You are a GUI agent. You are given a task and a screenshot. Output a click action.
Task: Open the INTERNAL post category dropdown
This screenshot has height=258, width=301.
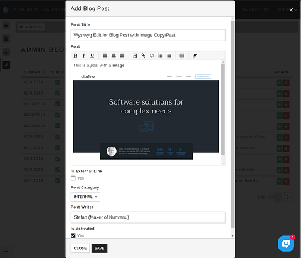[85, 197]
